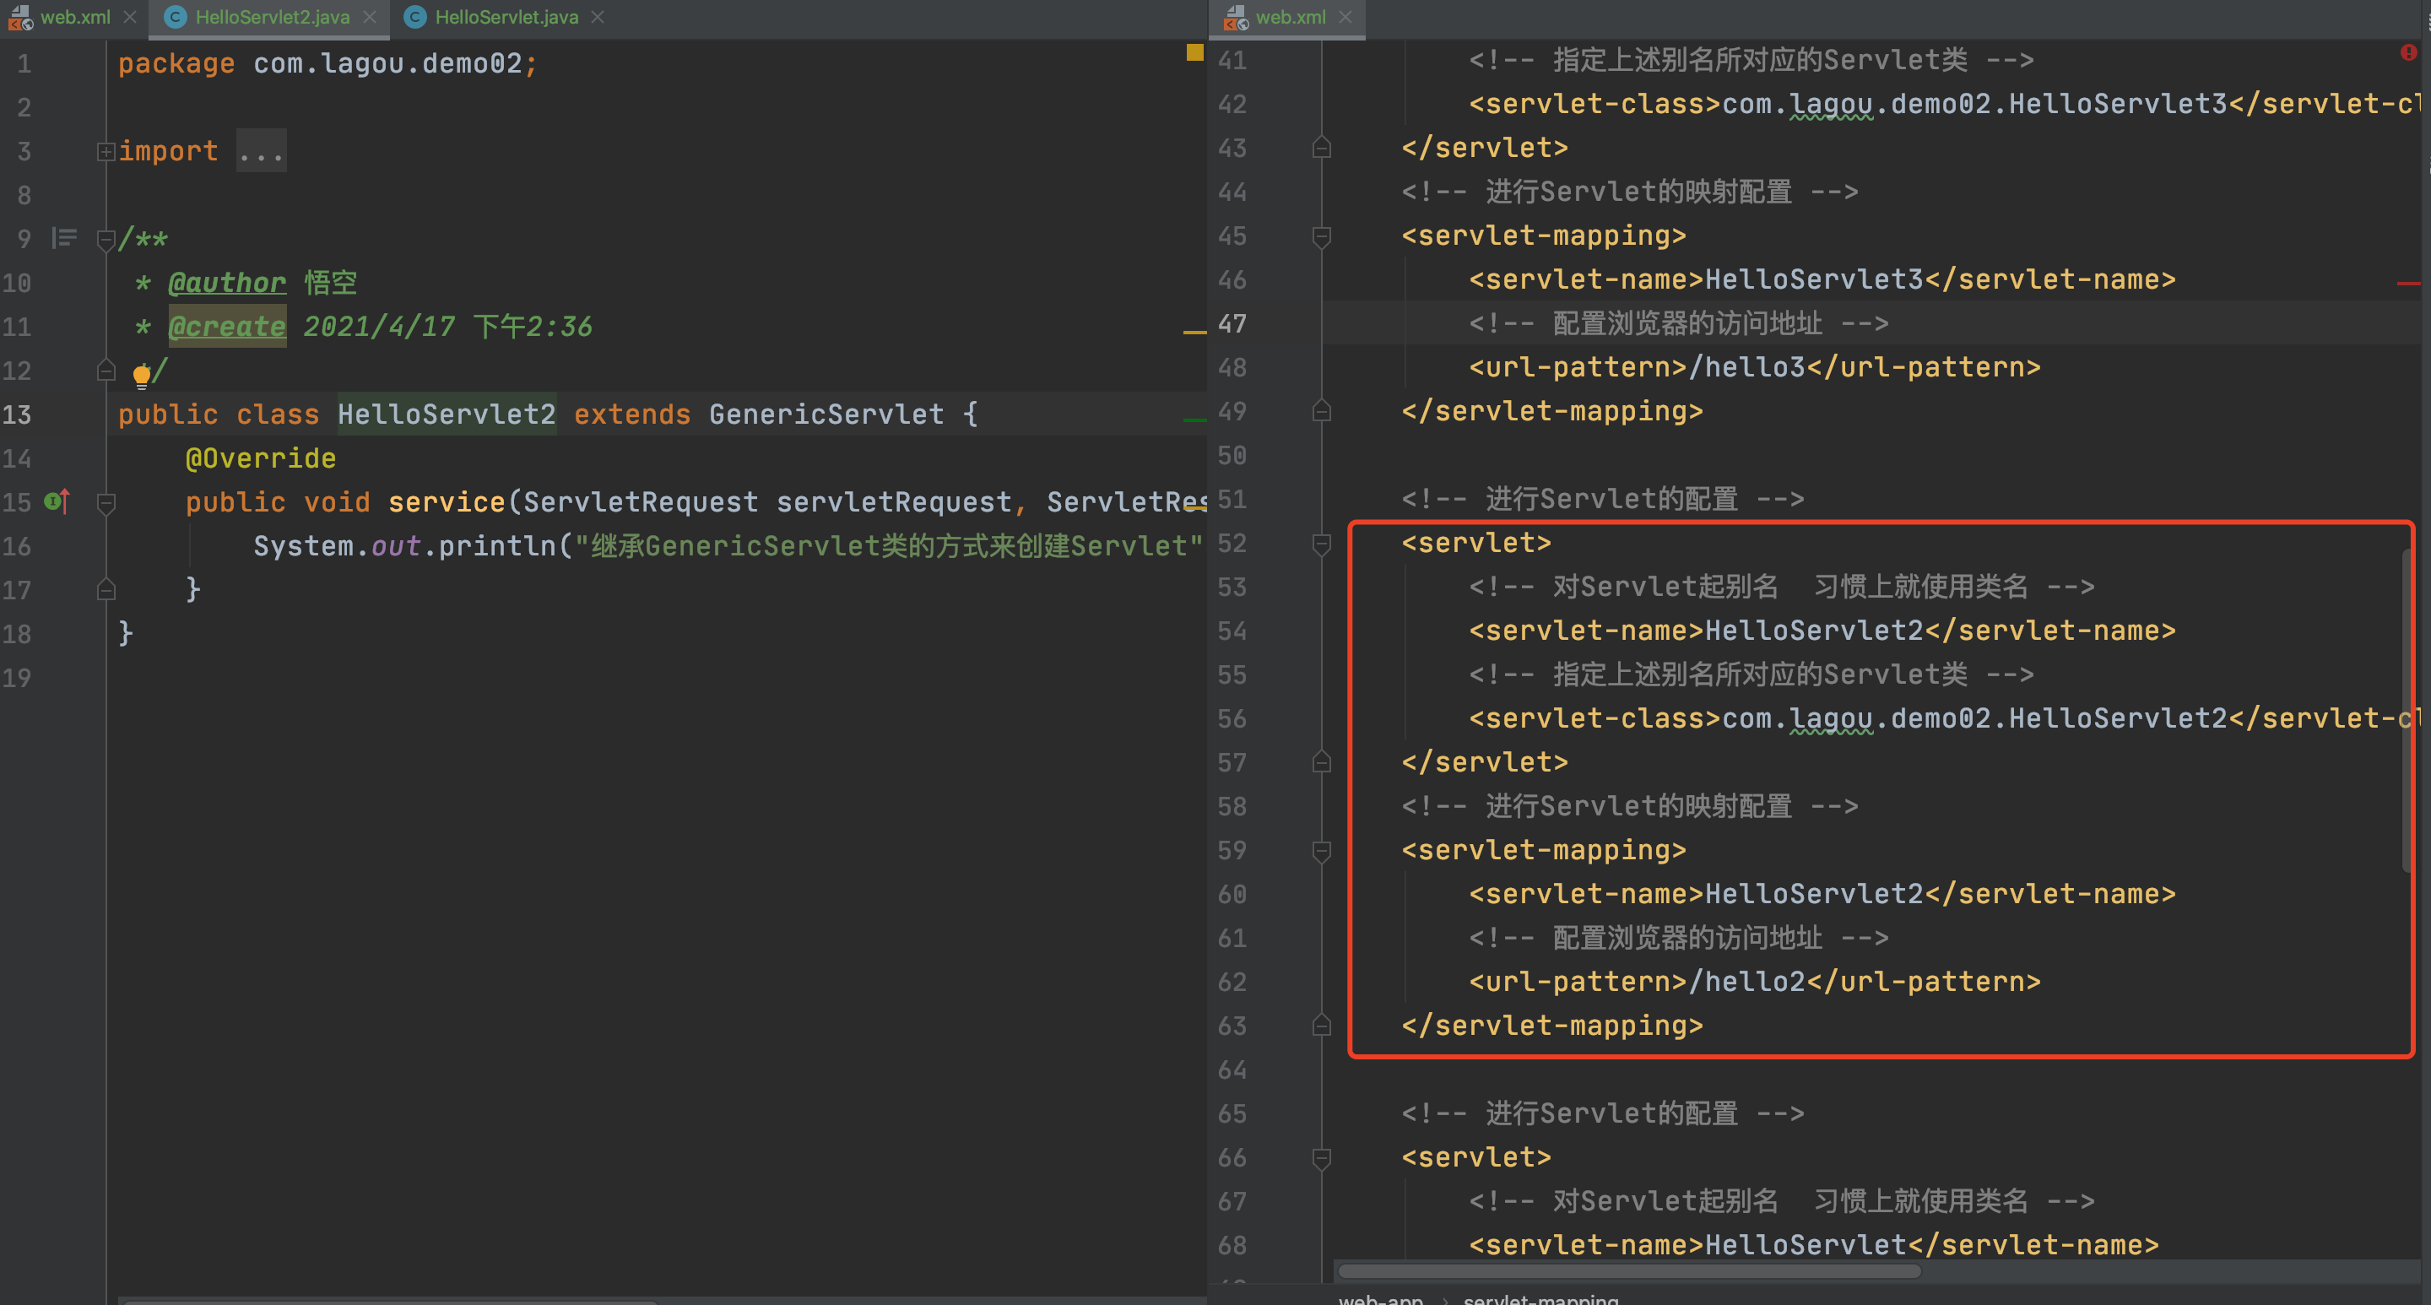This screenshot has height=1305, width=2431.
Task: Click the yellow lightbulb intention icon
Action: 142,376
